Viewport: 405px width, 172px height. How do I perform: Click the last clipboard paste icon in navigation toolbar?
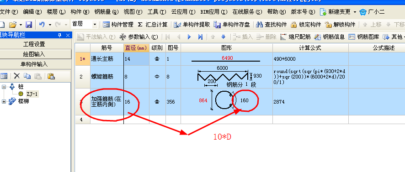pyautogui.click(x=51, y=76)
